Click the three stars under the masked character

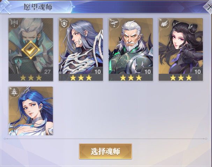(x=31, y=78)
